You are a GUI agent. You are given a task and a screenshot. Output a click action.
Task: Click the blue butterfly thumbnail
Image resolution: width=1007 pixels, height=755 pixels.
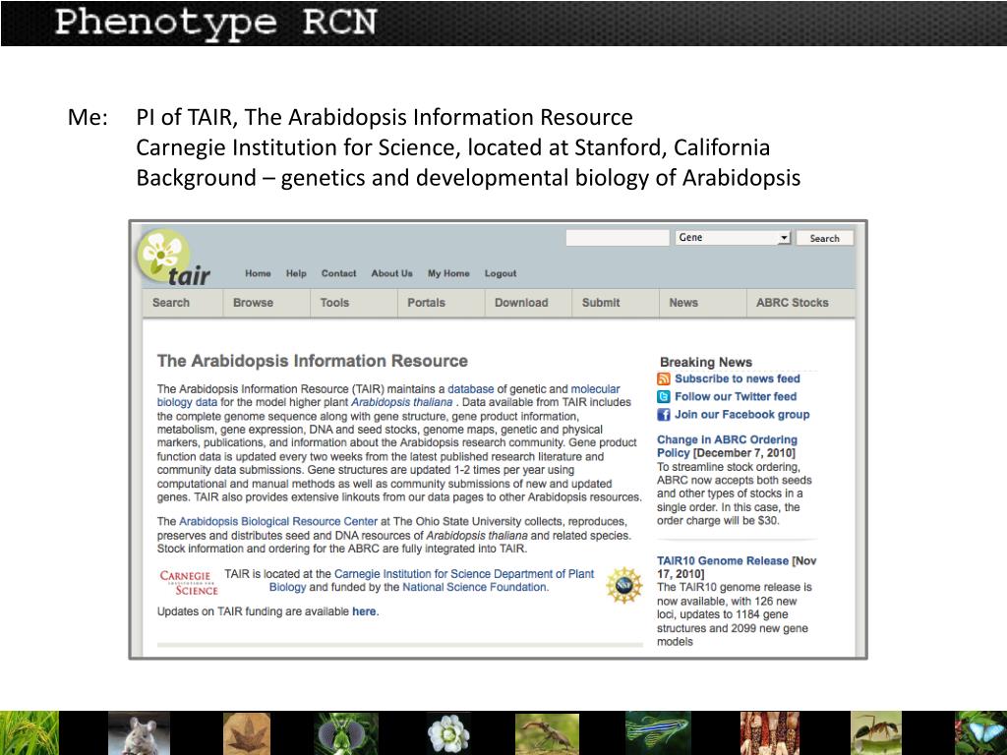980,733
